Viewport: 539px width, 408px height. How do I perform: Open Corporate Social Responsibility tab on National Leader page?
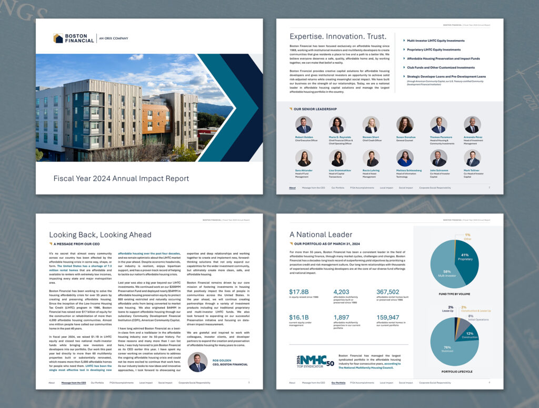(435, 383)
